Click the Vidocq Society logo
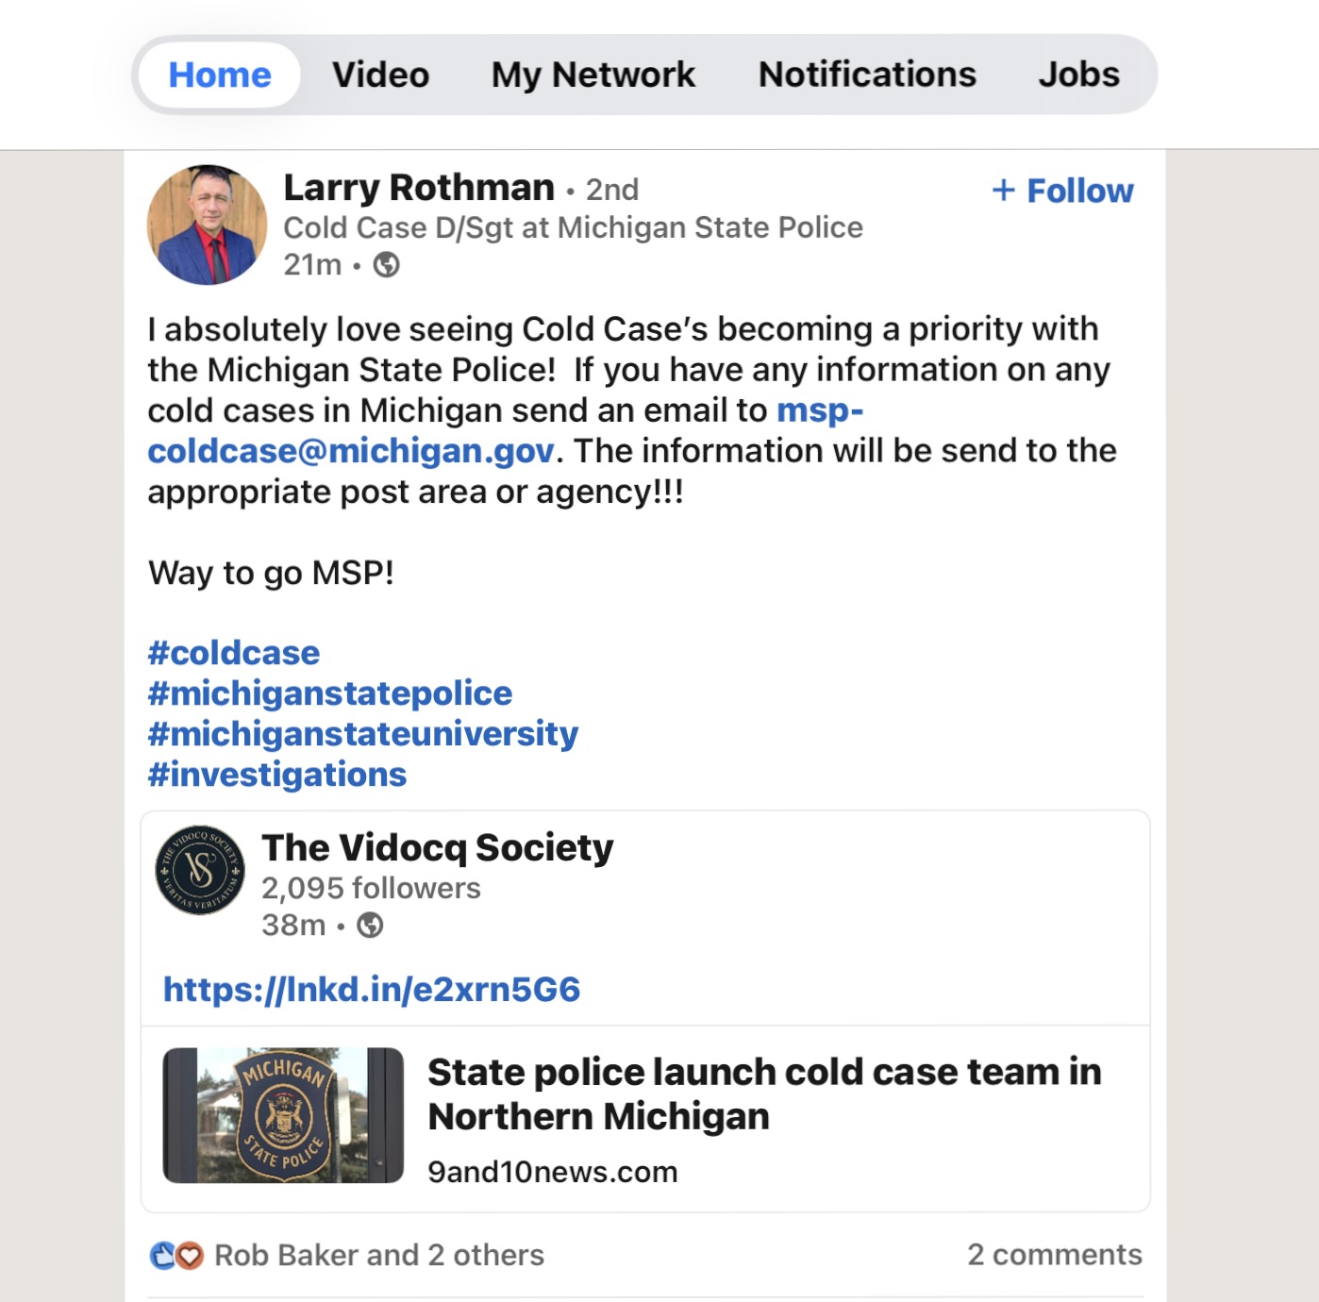Screen dimensions: 1319x1302 click(x=200, y=870)
